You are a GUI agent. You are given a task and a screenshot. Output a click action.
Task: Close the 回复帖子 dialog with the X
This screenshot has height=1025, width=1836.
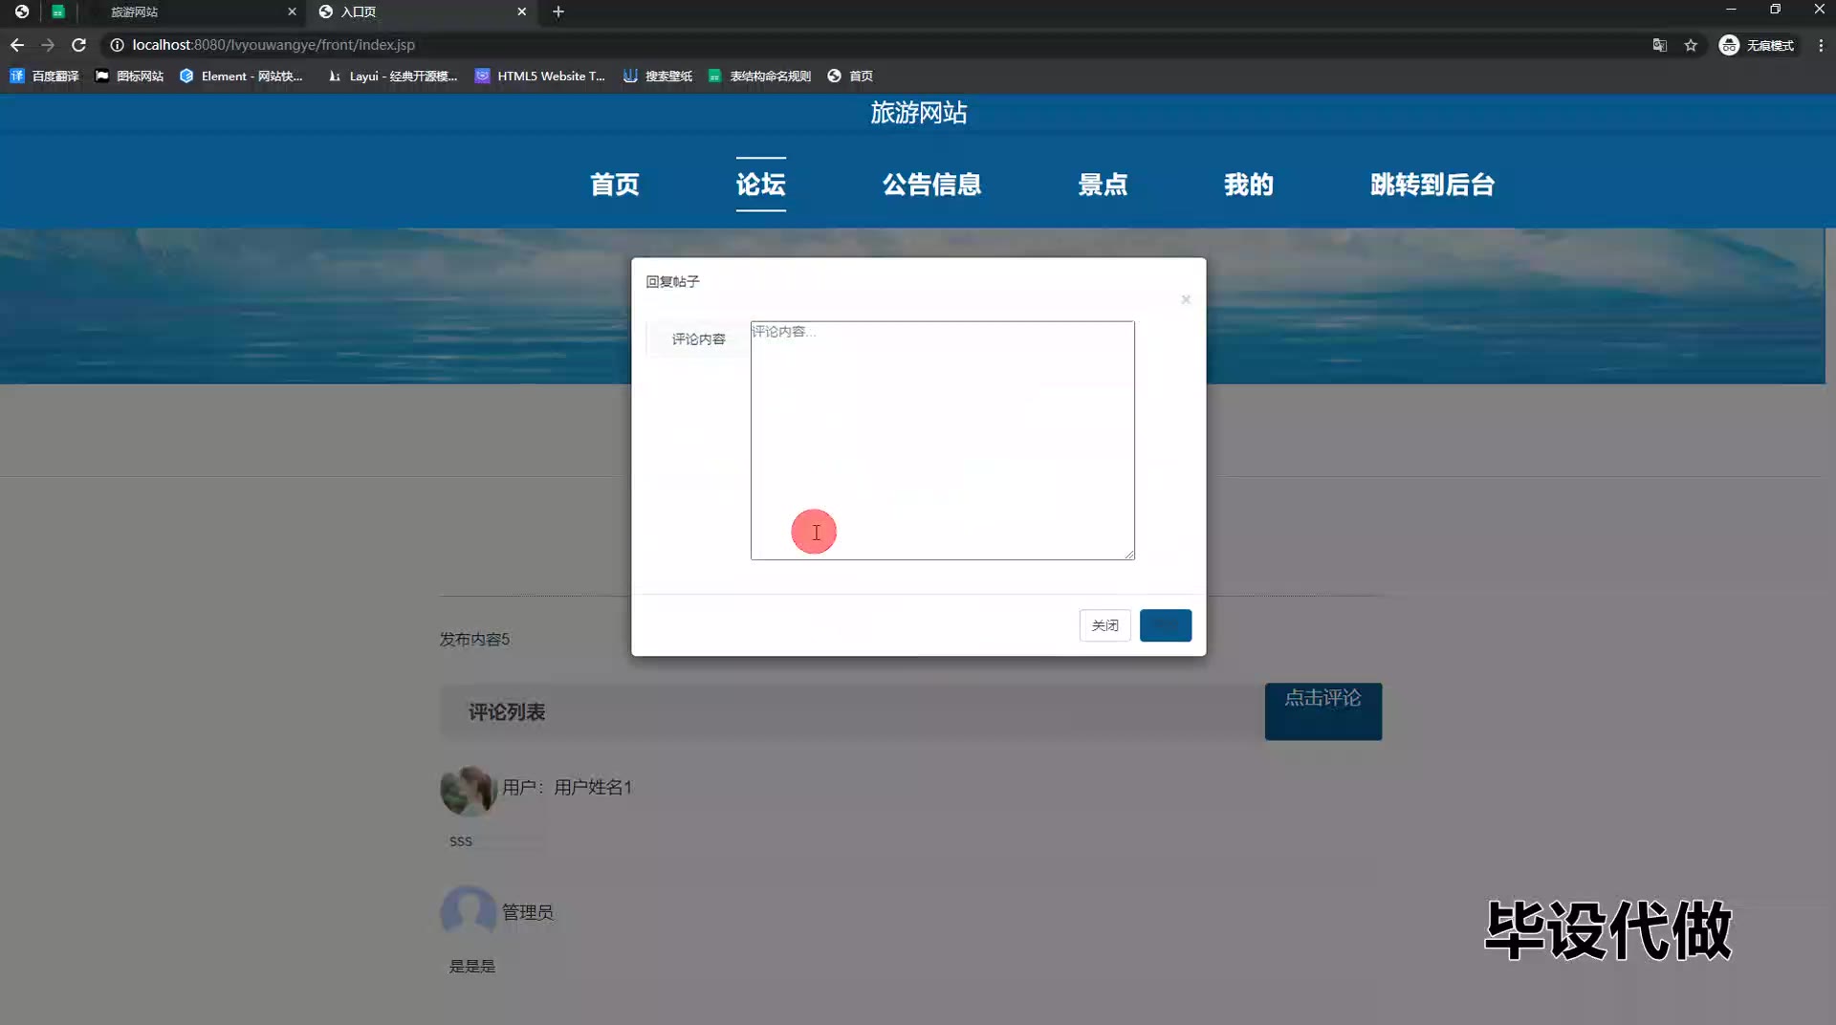coord(1186,299)
